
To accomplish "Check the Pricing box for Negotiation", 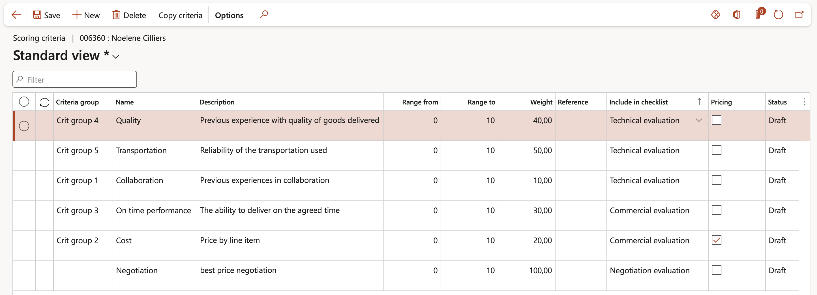I will pos(717,270).
